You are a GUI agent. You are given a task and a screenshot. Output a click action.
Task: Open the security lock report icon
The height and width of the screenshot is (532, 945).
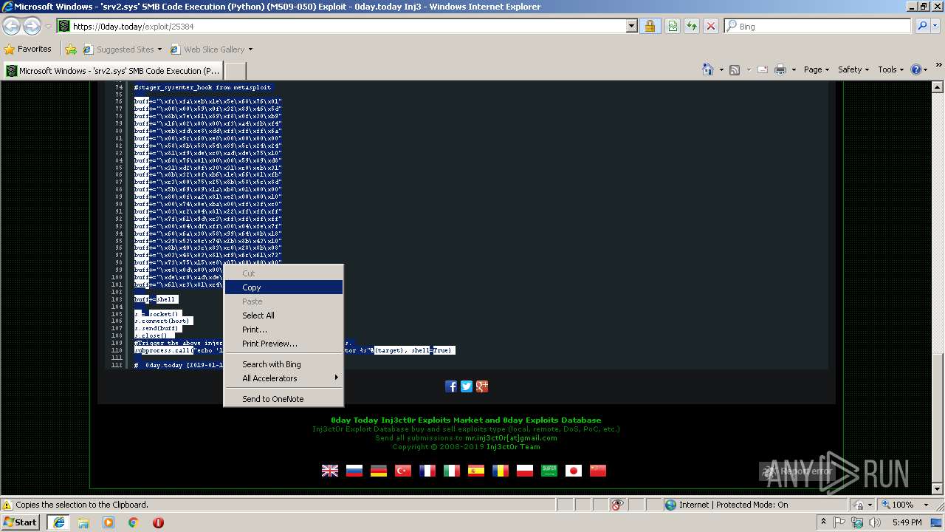point(650,26)
